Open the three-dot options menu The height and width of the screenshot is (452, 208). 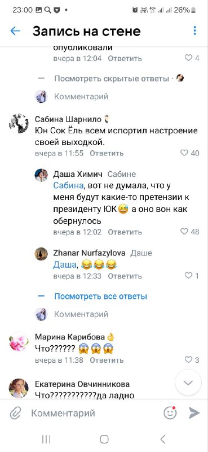point(195,31)
